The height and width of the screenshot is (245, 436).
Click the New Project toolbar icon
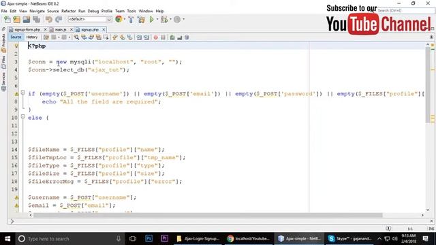pyautogui.click(x=16, y=20)
